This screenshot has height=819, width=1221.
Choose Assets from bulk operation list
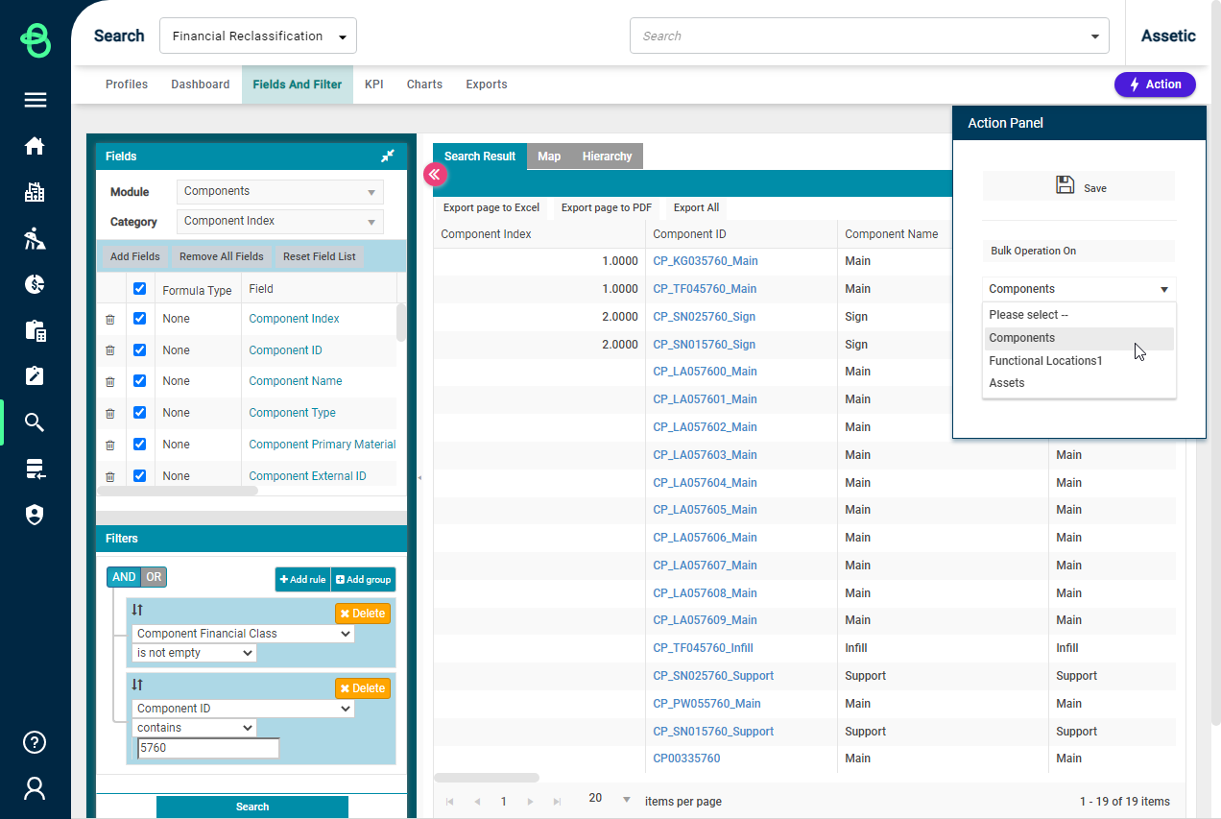click(x=1080, y=383)
